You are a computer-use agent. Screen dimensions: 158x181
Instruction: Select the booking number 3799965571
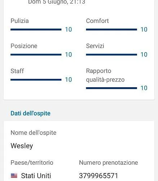pyautogui.click(x=98, y=176)
